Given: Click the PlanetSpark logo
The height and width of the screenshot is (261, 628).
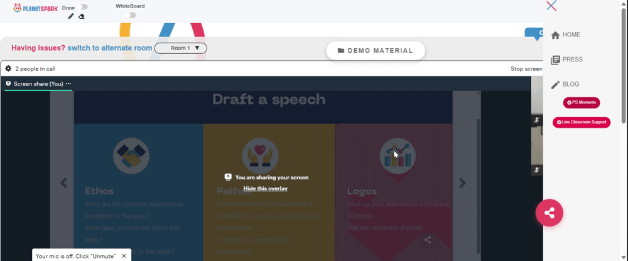Looking at the screenshot, I should point(36,8).
